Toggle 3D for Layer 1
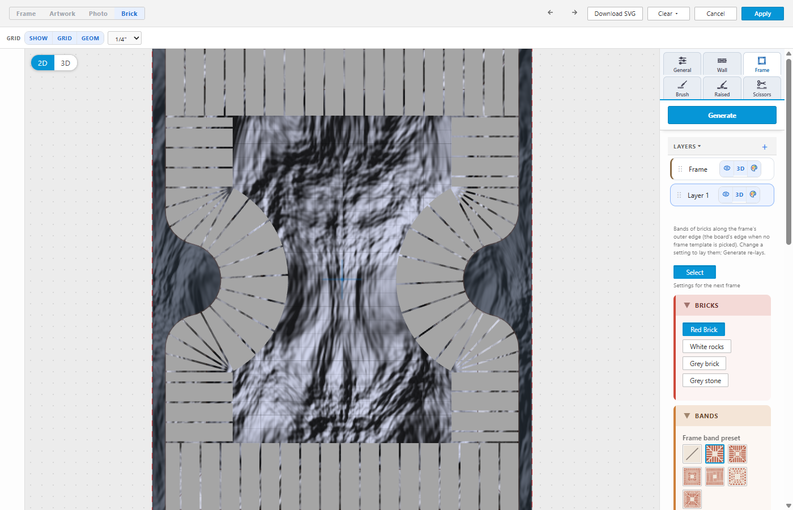Image resolution: width=793 pixels, height=510 pixels. click(739, 194)
